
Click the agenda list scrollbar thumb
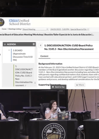[x=35, y=83]
